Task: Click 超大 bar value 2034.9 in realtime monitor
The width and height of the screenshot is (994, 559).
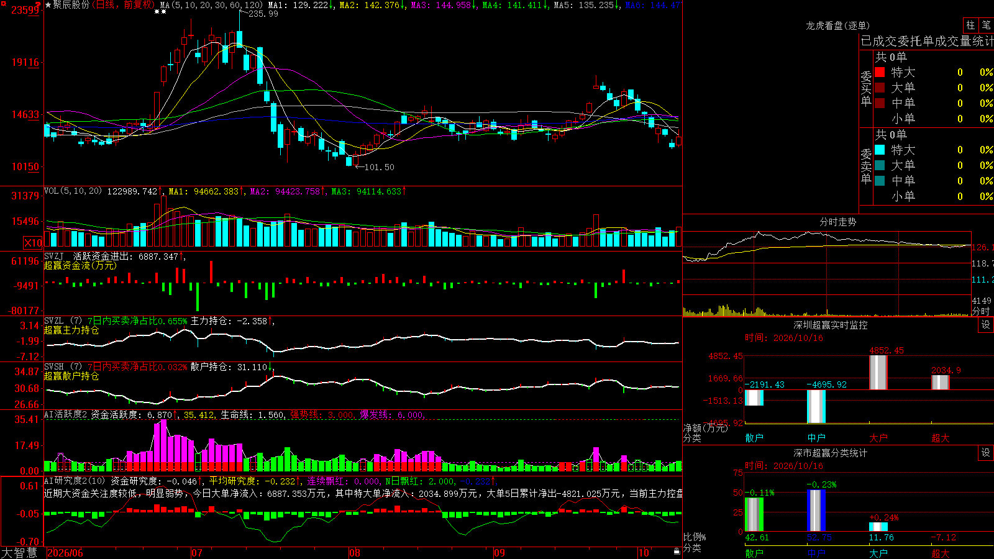Action: pos(946,370)
